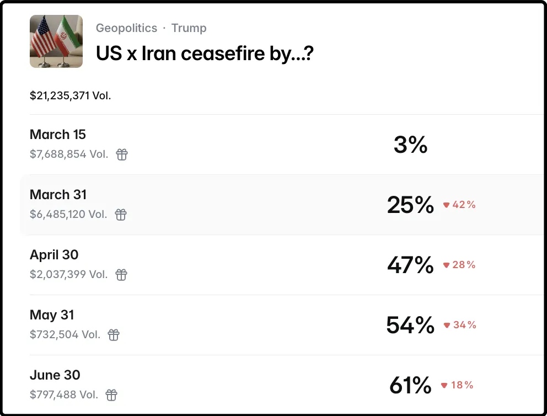Click the red down arrow next to 28%
Viewport: 547px width, 416px height.
tap(446, 265)
